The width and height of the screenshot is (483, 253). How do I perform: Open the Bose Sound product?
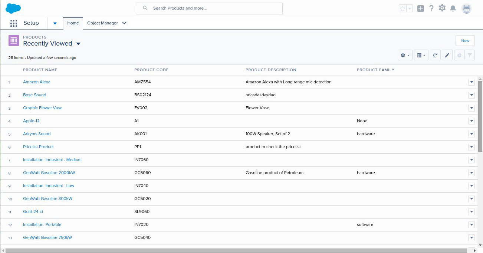click(x=34, y=95)
